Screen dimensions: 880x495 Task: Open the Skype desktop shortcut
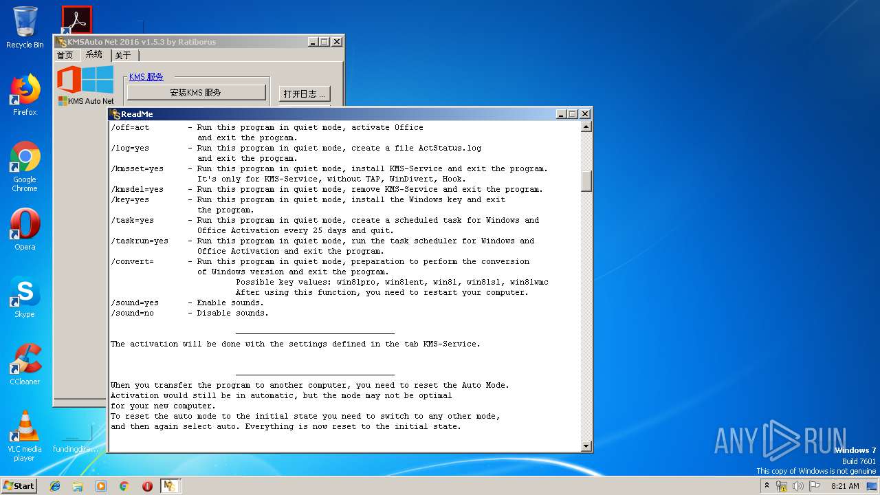pyautogui.click(x=25, y=297)
